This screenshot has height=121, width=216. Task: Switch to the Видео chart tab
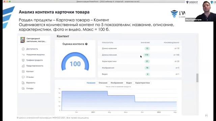[129, 83]
